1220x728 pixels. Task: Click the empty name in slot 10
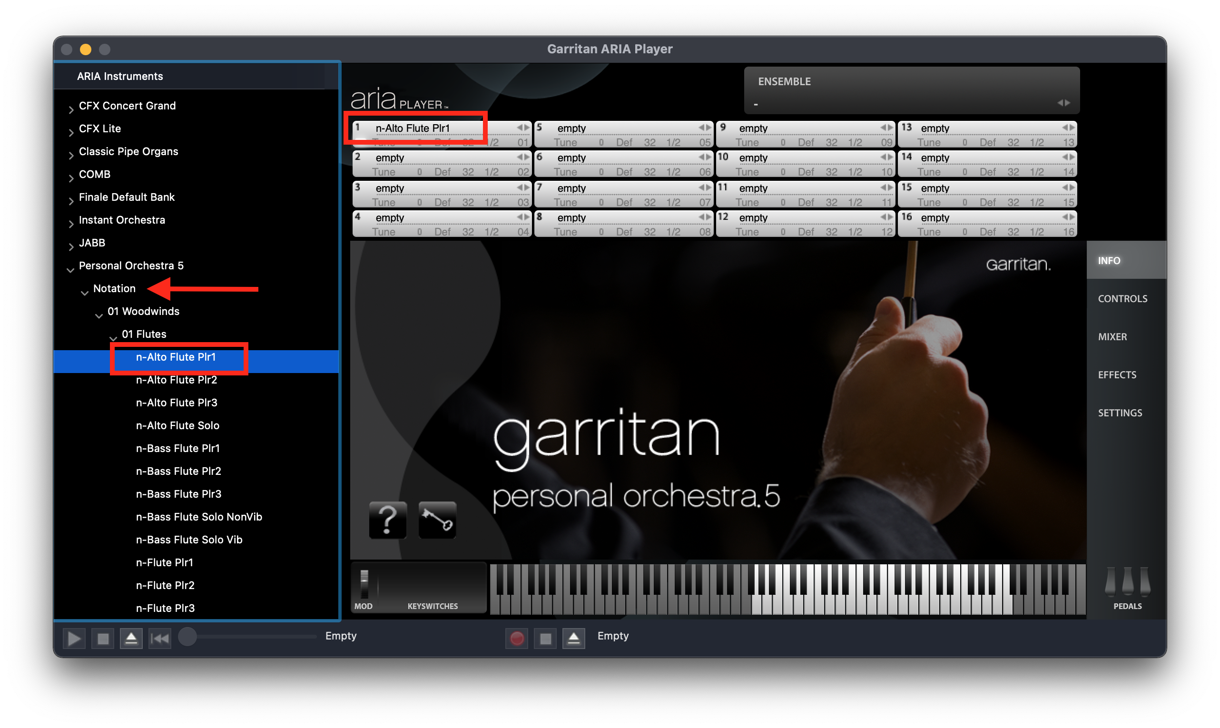pos(753,157)
